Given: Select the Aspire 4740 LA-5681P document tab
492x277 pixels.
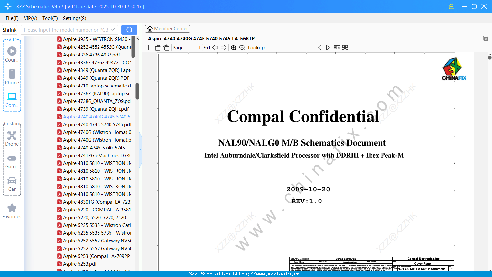Looking at the screenshot, I should [204, 39].
